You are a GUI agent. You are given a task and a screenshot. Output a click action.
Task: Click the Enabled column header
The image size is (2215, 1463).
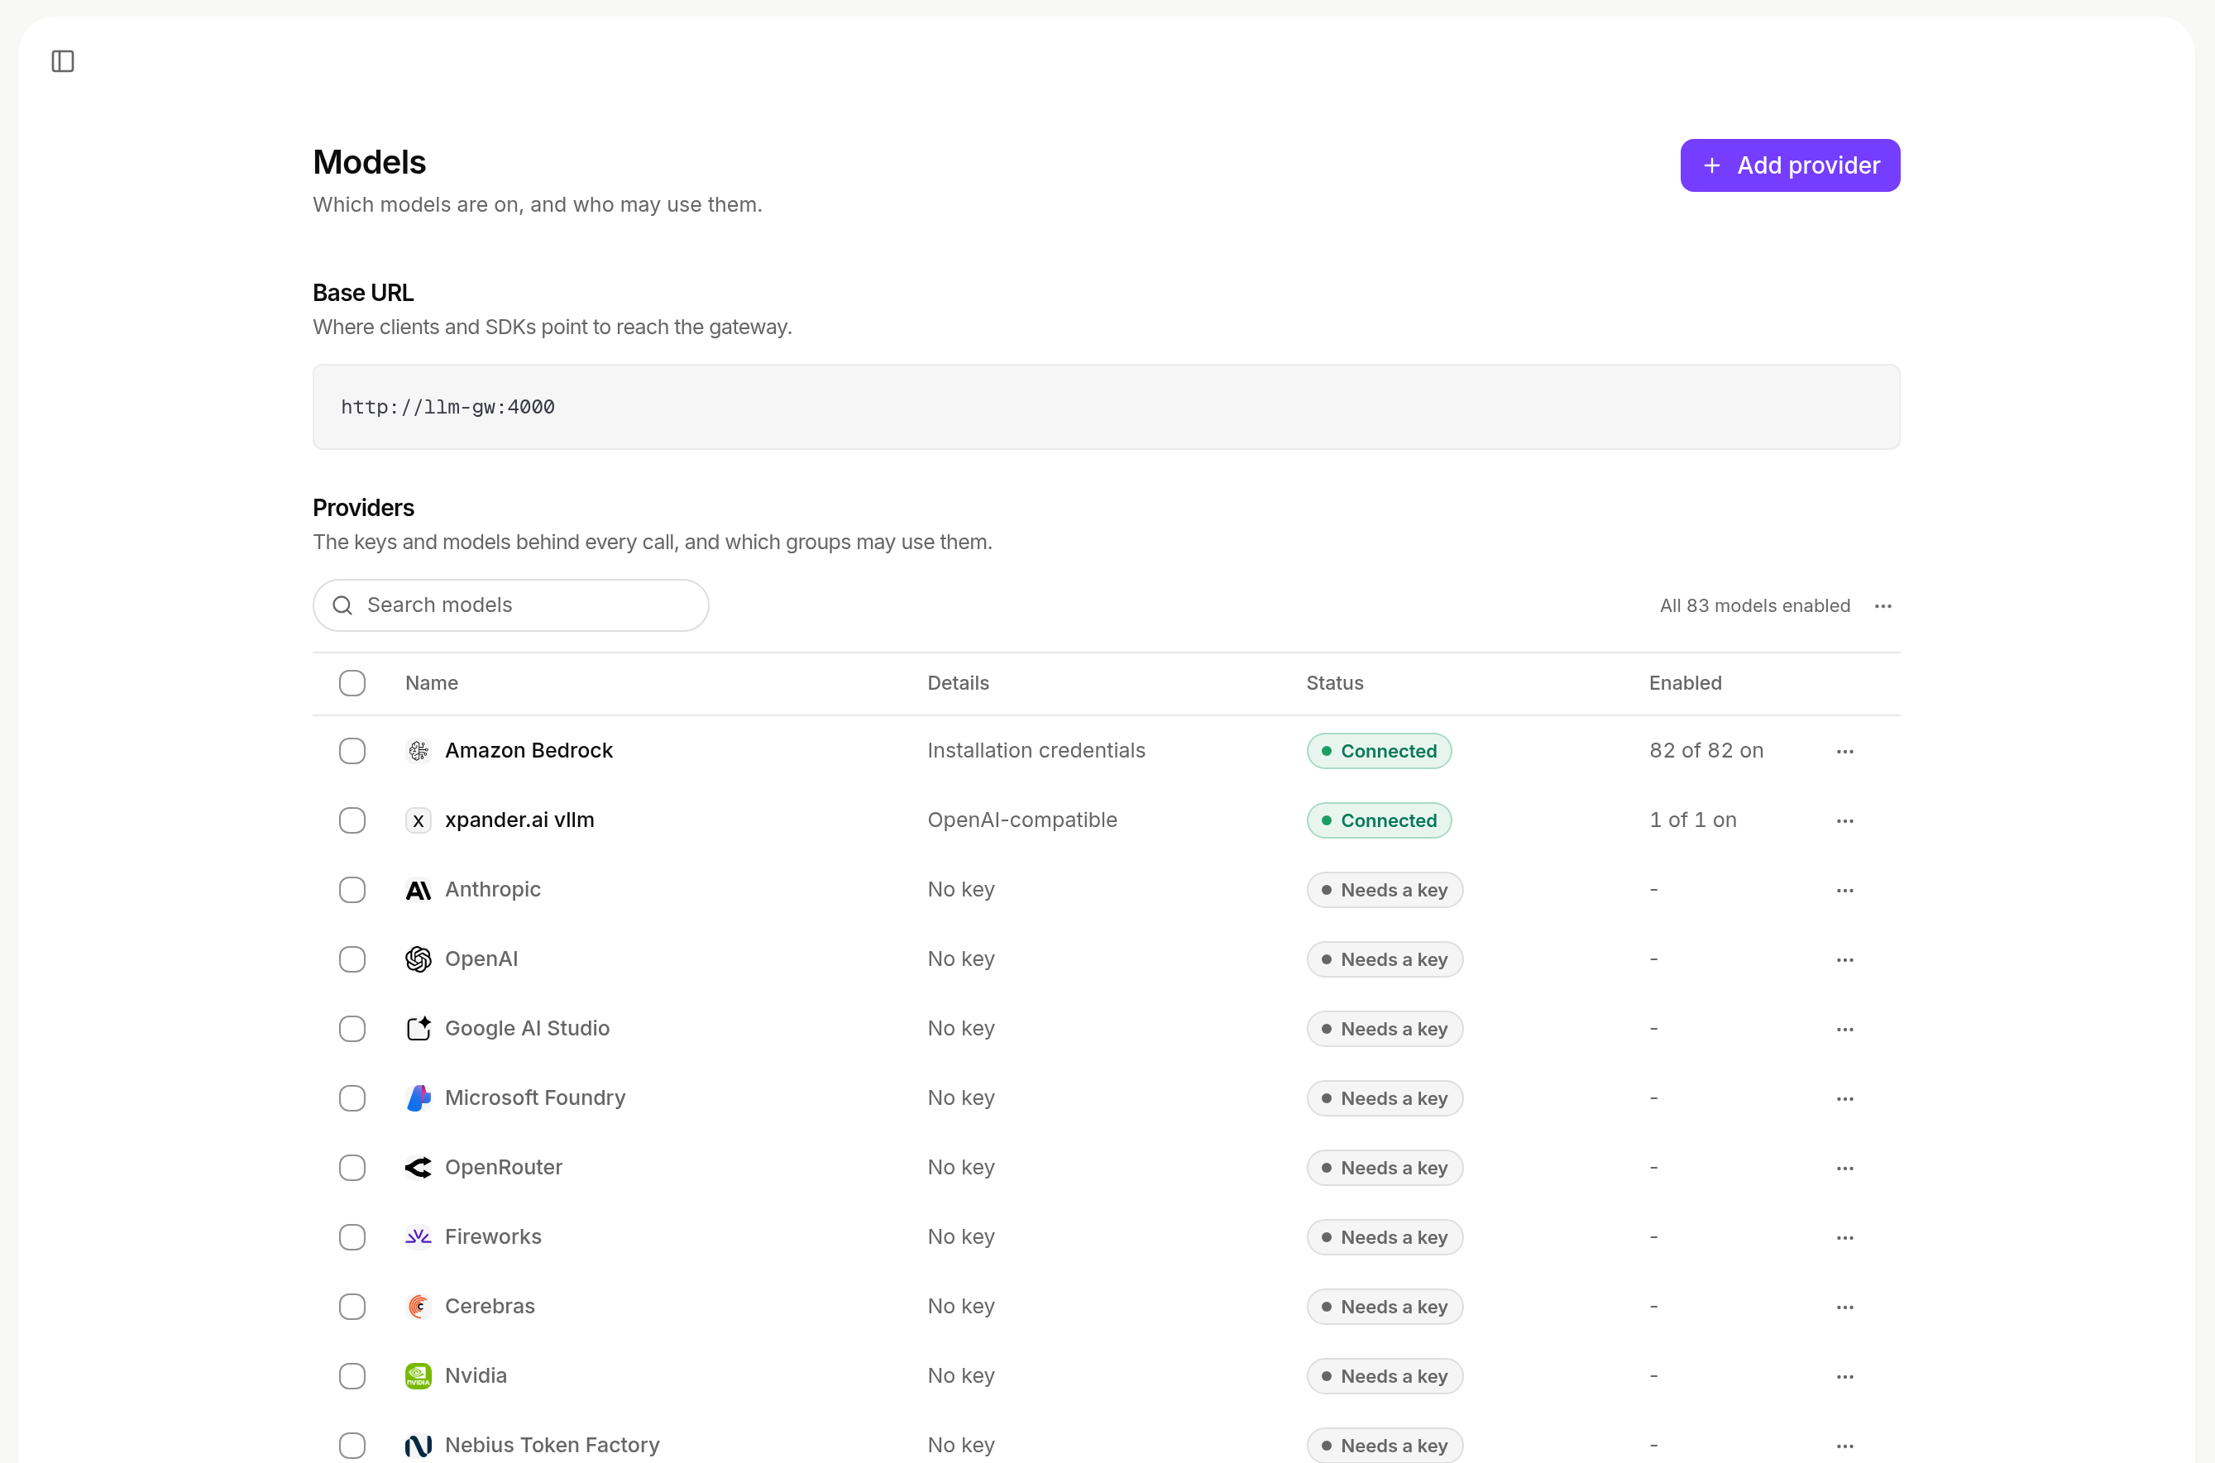click(1685, 683)
